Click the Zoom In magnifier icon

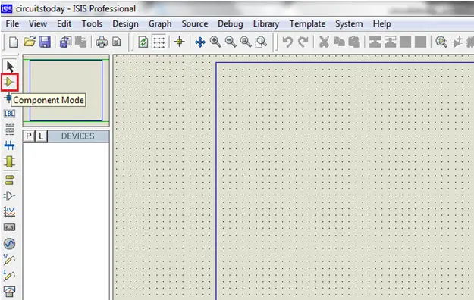(x=215, y=42)
